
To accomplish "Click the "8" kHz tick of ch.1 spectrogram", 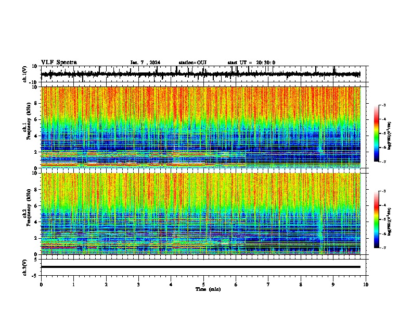I will click(x=36, y=103).
